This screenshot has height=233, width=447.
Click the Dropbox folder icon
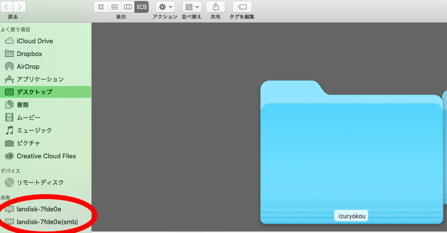(9, 54)
